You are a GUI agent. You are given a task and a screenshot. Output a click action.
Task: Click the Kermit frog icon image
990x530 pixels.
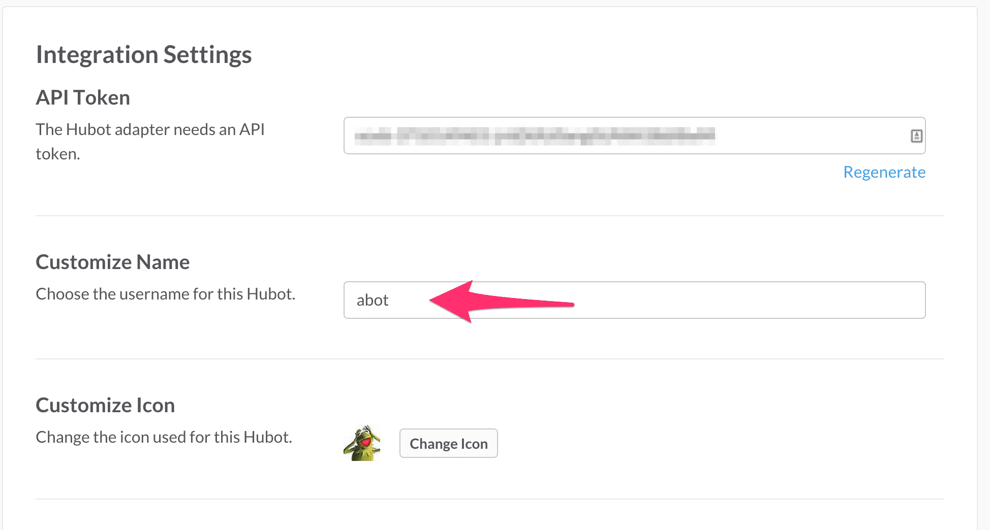pos(362,443)
